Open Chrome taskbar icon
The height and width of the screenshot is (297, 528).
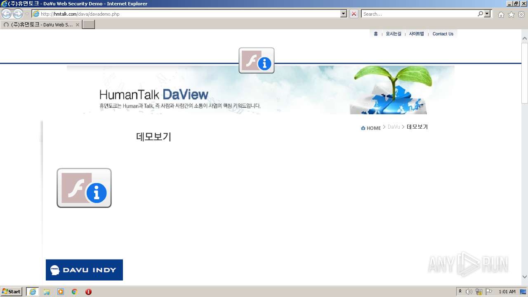[75, 292]
